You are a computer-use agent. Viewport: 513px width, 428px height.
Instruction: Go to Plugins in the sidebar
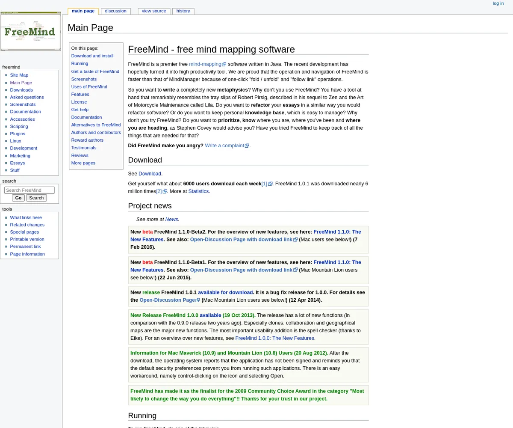[18, 134]
